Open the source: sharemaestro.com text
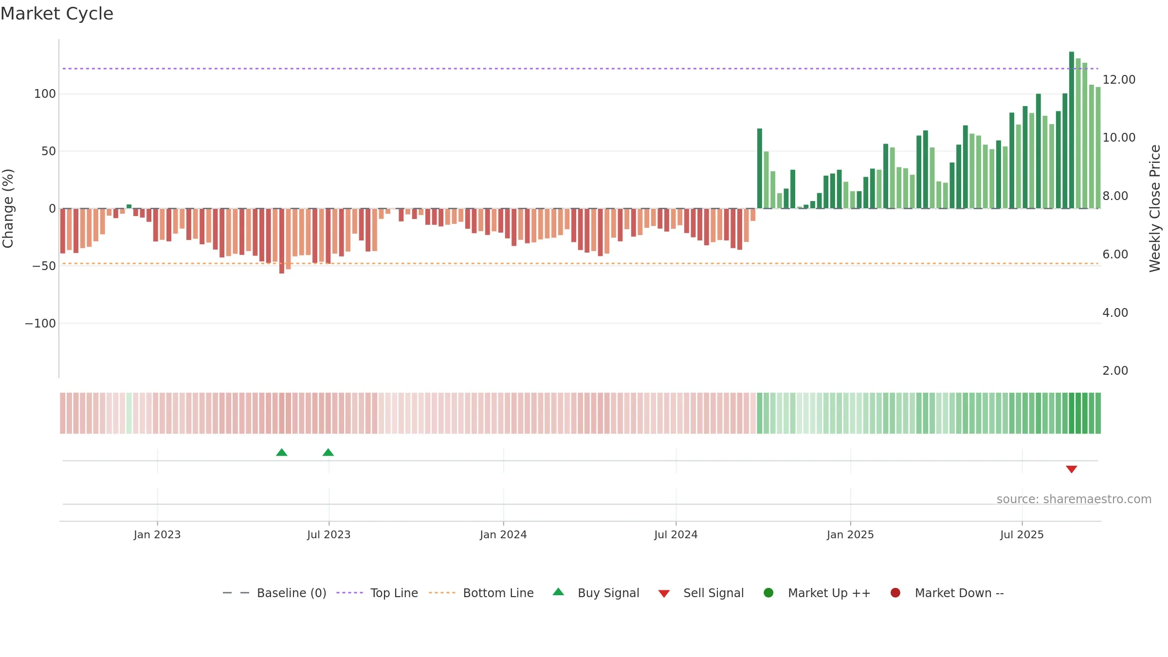 (1074, 499)
